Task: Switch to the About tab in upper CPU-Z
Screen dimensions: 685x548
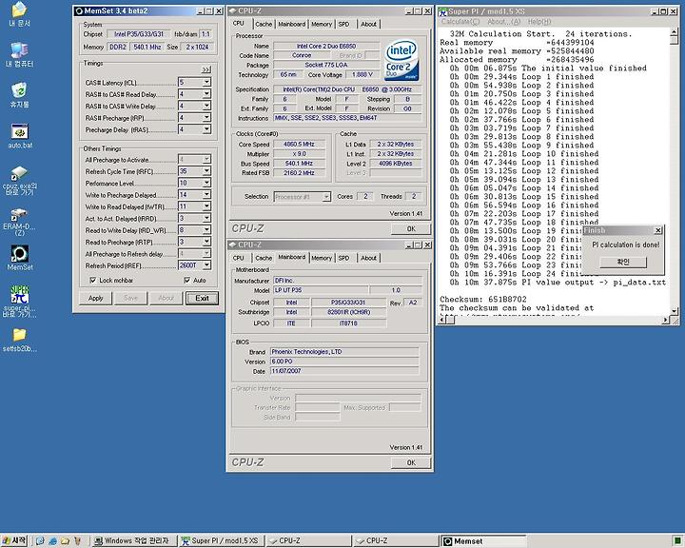Action: coord(368,25)
